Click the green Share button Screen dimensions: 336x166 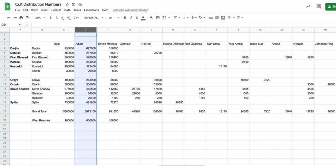tap(330, 7)
